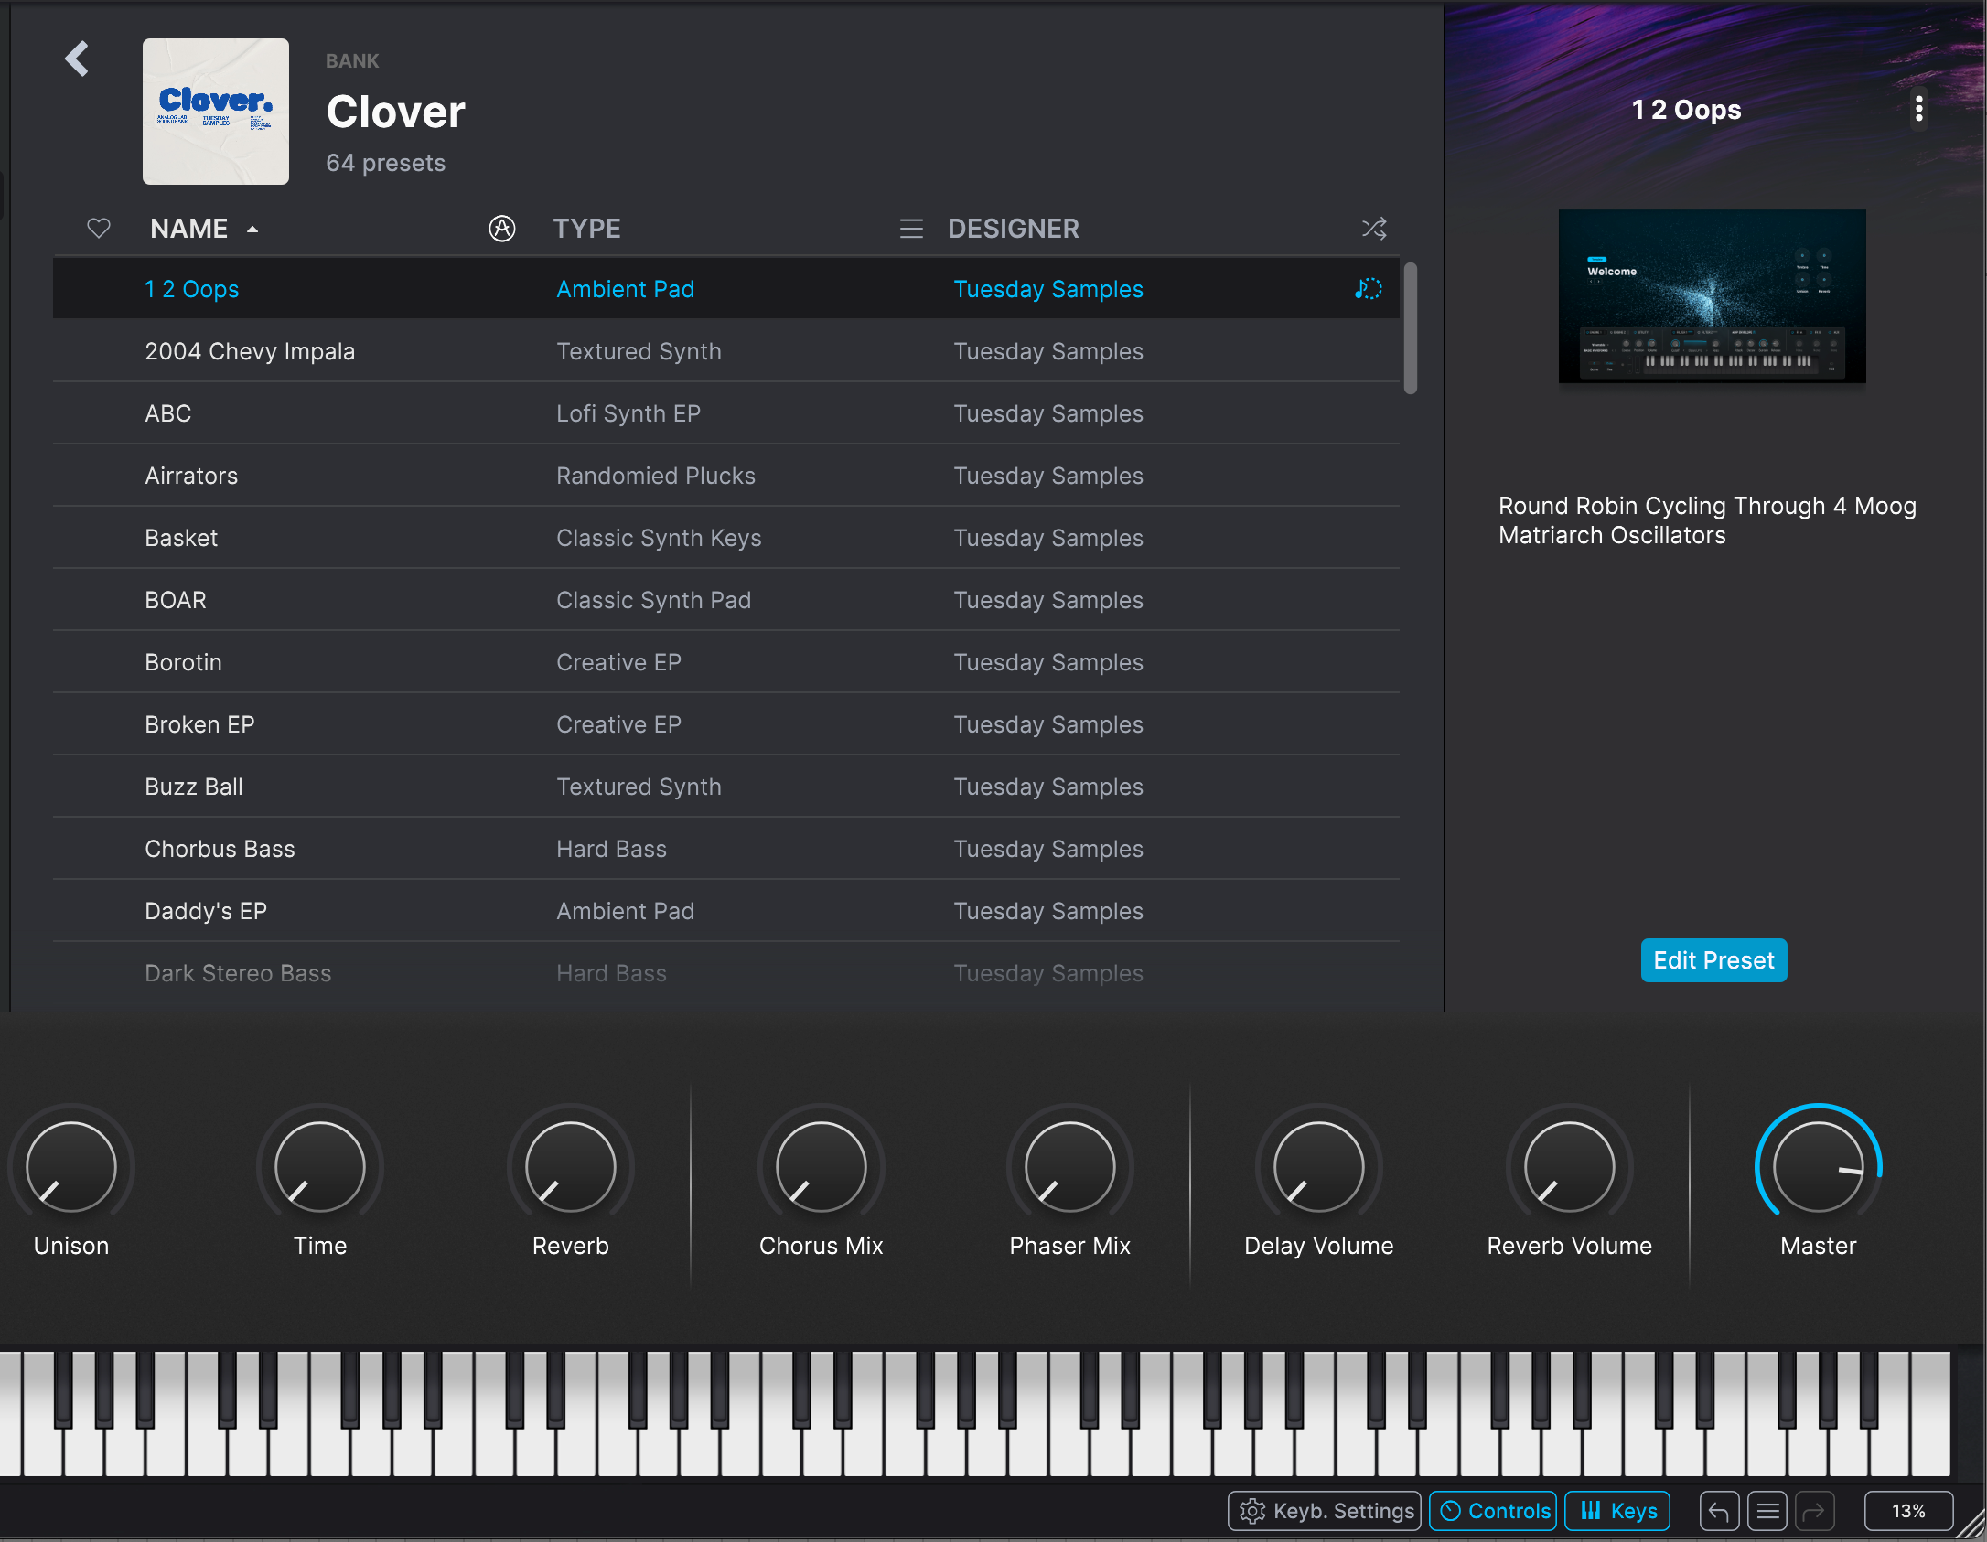Select the ABC preset
This screenshot has height=1542, width=1987.
click(x=726, y=413)
